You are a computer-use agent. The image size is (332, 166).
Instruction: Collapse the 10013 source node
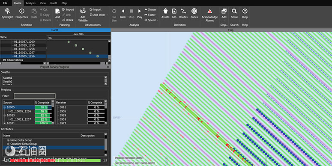tap(4, 116)
